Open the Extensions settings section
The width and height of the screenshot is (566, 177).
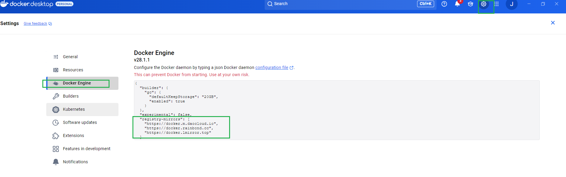(82, 136)
